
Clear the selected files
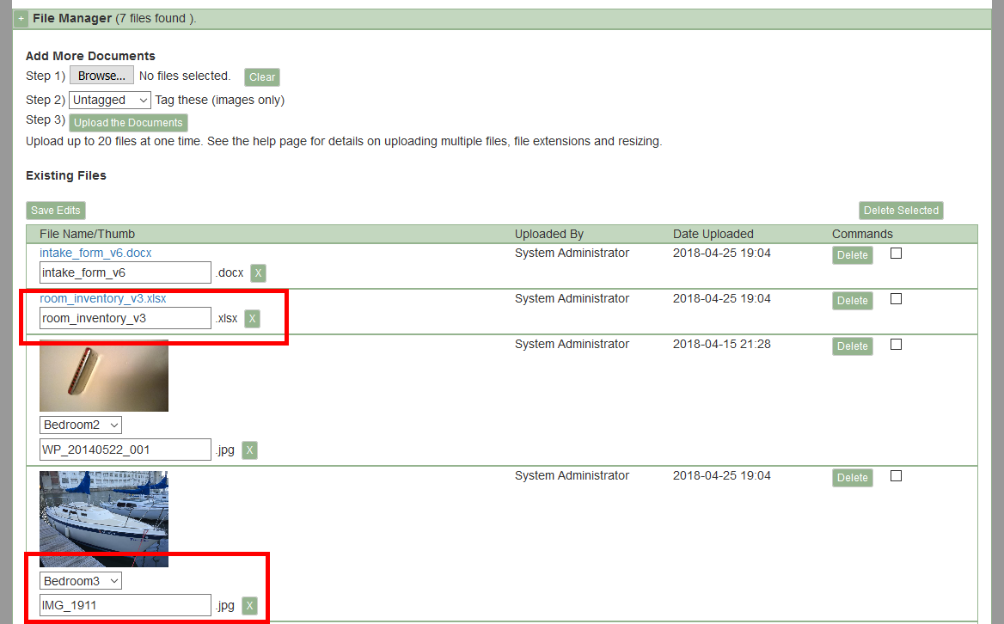[262, 76]
